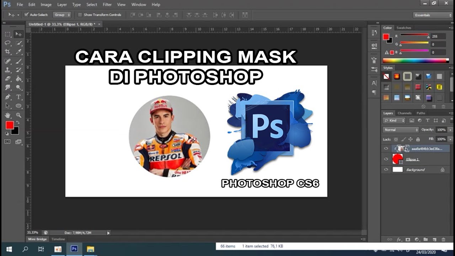Select the Eyedropper tool
The image size is (455, 256).
(18, 52)
